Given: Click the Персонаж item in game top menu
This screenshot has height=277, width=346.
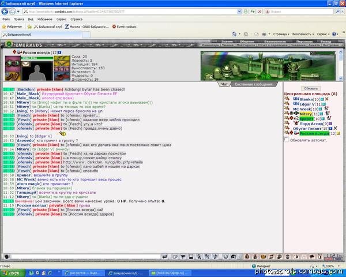Looking at the screenshot, I should [x=304, y=42].
